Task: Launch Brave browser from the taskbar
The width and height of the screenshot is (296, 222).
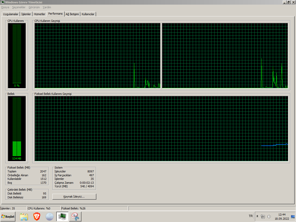Action: [37, 217]
